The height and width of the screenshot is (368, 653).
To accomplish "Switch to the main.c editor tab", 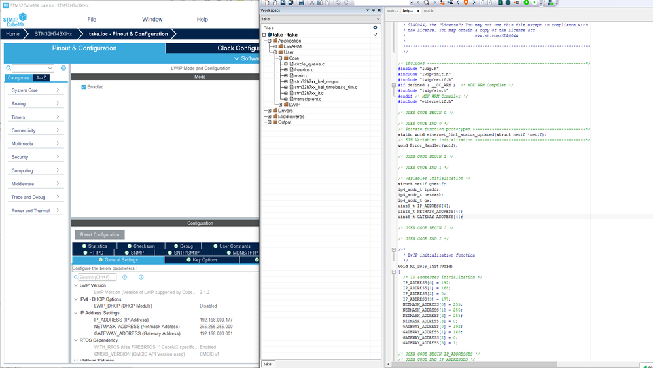I will 393,11.
